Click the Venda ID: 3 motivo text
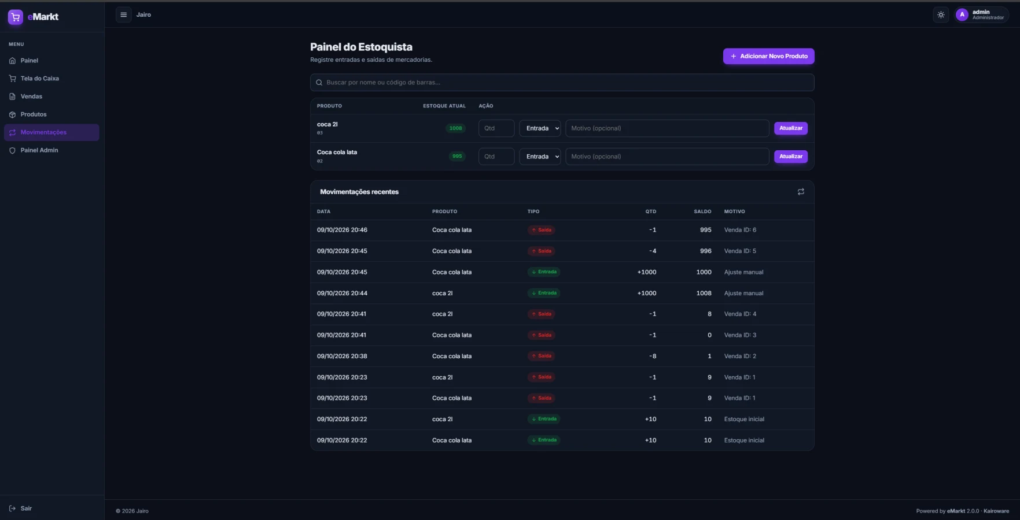Viewport: 1020px width, 520px height. pos(740,335)
